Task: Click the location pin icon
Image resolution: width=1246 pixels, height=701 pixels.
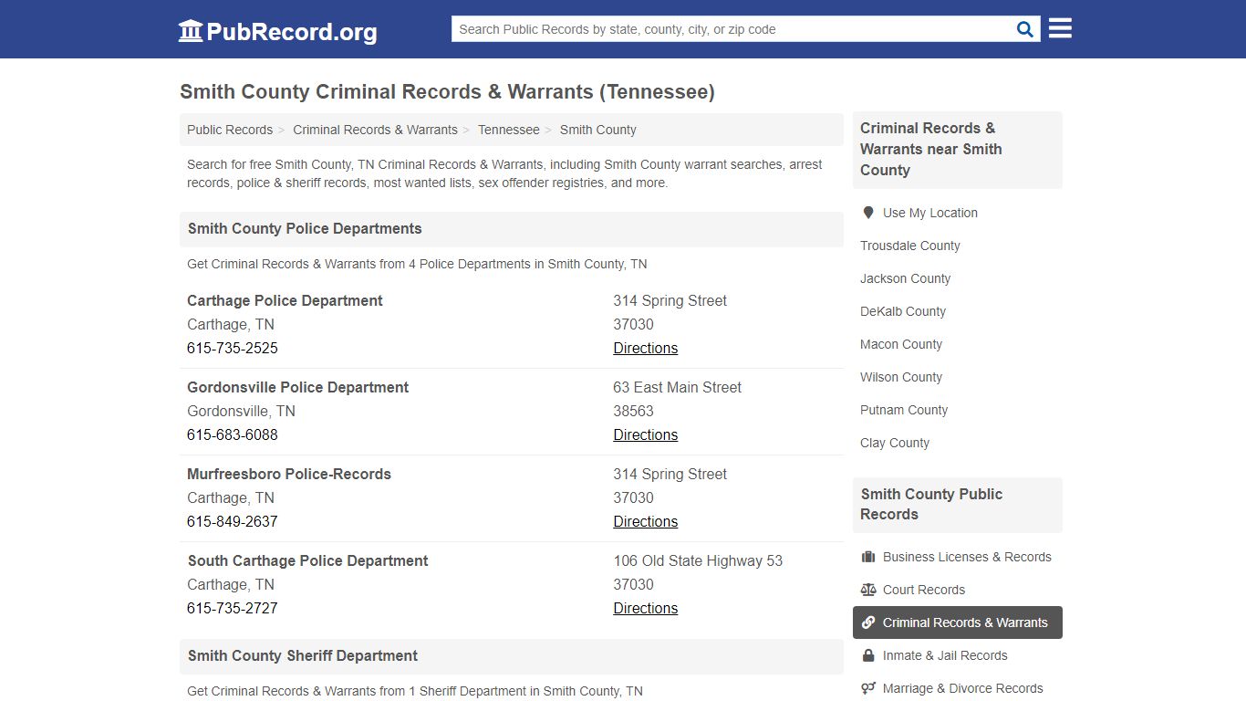Action: click(868, 213)
